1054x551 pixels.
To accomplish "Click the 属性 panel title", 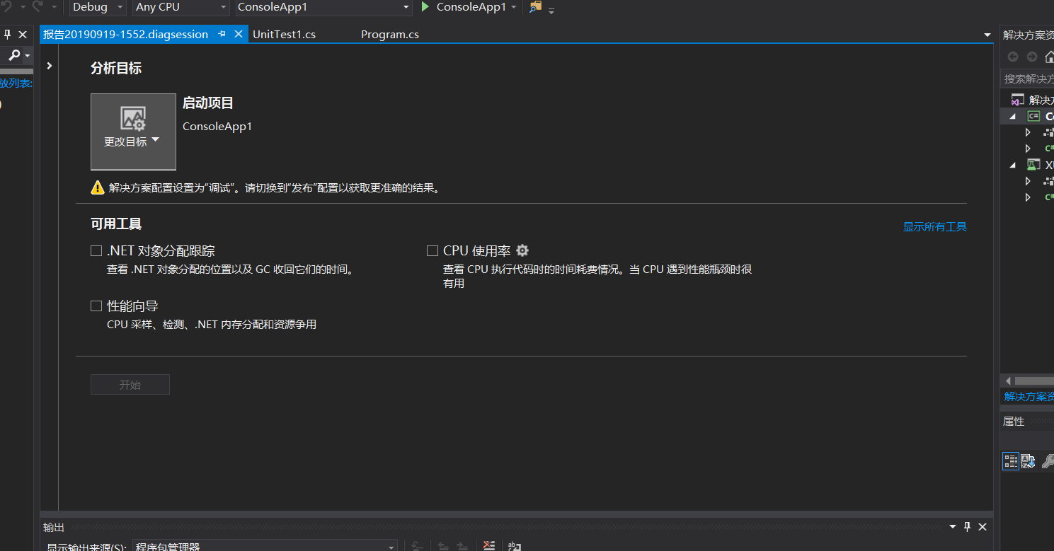I will click(1014, 421).
